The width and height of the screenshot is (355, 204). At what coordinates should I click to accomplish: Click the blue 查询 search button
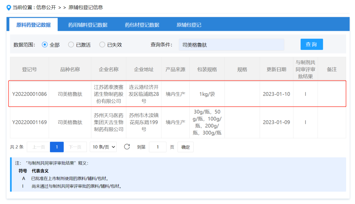click(311, 44)
